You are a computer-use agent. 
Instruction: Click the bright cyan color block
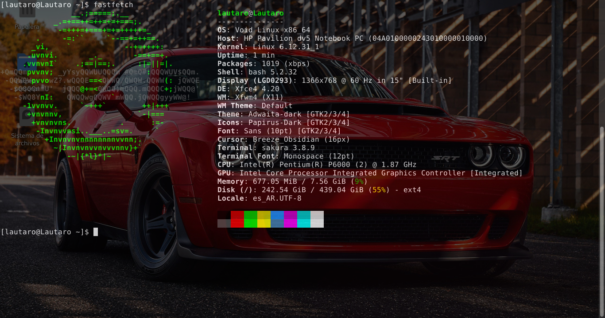point(304,223)
